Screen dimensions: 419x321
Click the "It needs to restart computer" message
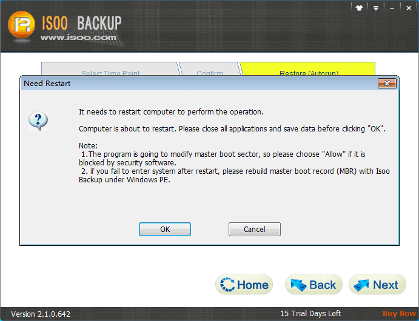[x=171, y=112]
